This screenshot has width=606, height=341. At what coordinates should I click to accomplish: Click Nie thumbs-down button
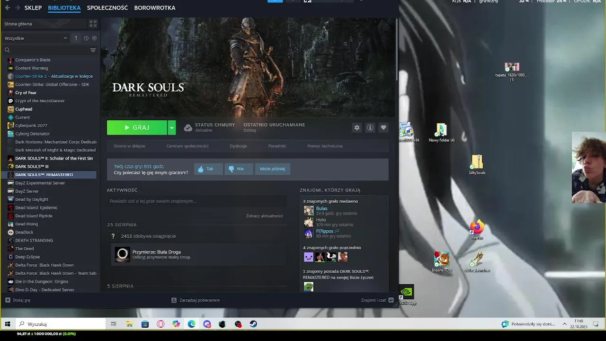coord(239,169)
